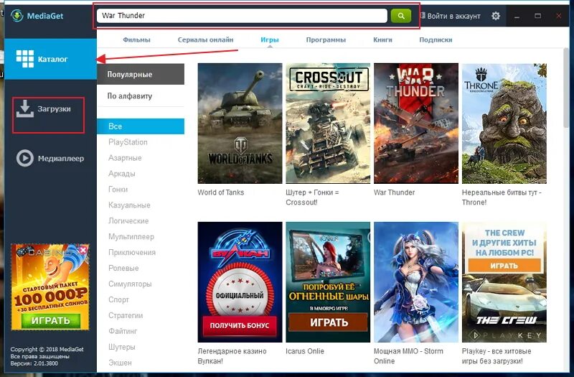Choose the Мультиплеер category

point(131,237)
